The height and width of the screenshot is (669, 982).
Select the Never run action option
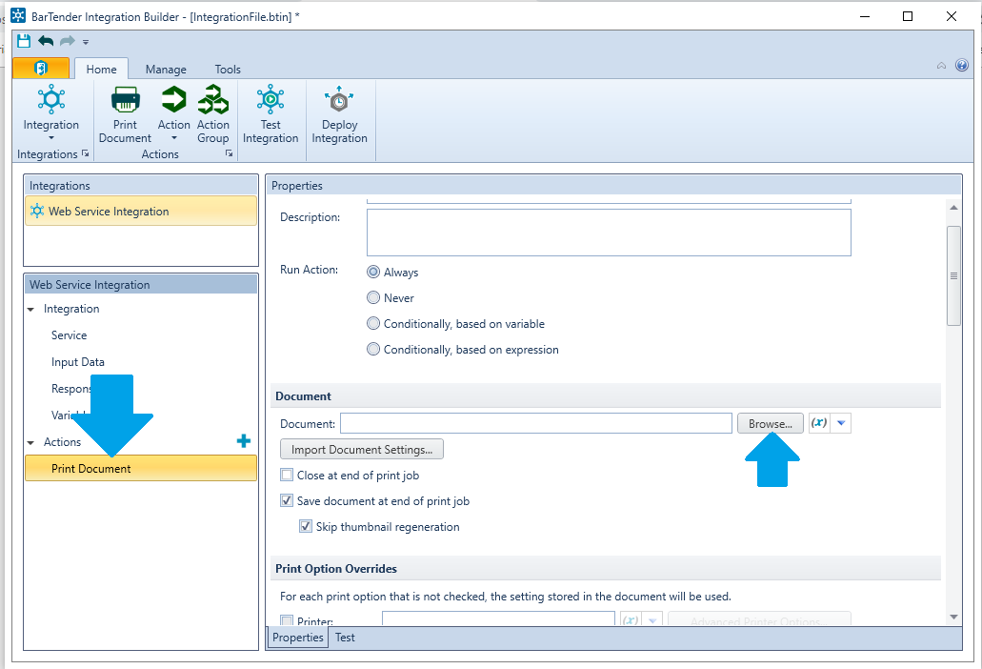pyautogui.click(x=373, y=297)
